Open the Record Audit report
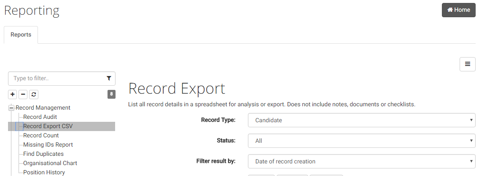The width and height of the screenshot is (479, 176). pyautogui.click(x=40, y=117)
